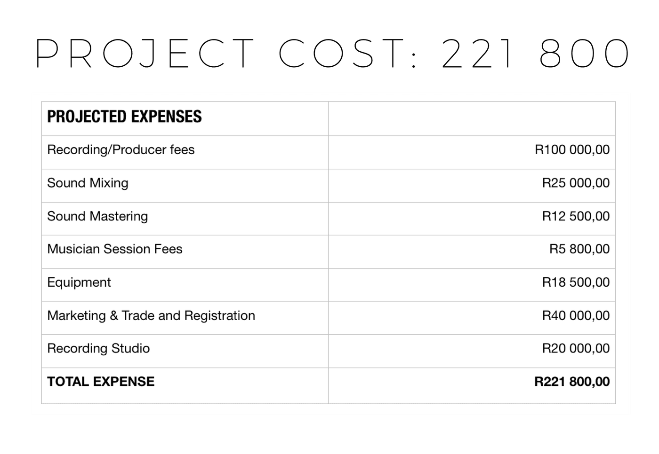Click the 221 800 number in the title
The height and width of the screenshot is (454, 659).
click(536, 54)
